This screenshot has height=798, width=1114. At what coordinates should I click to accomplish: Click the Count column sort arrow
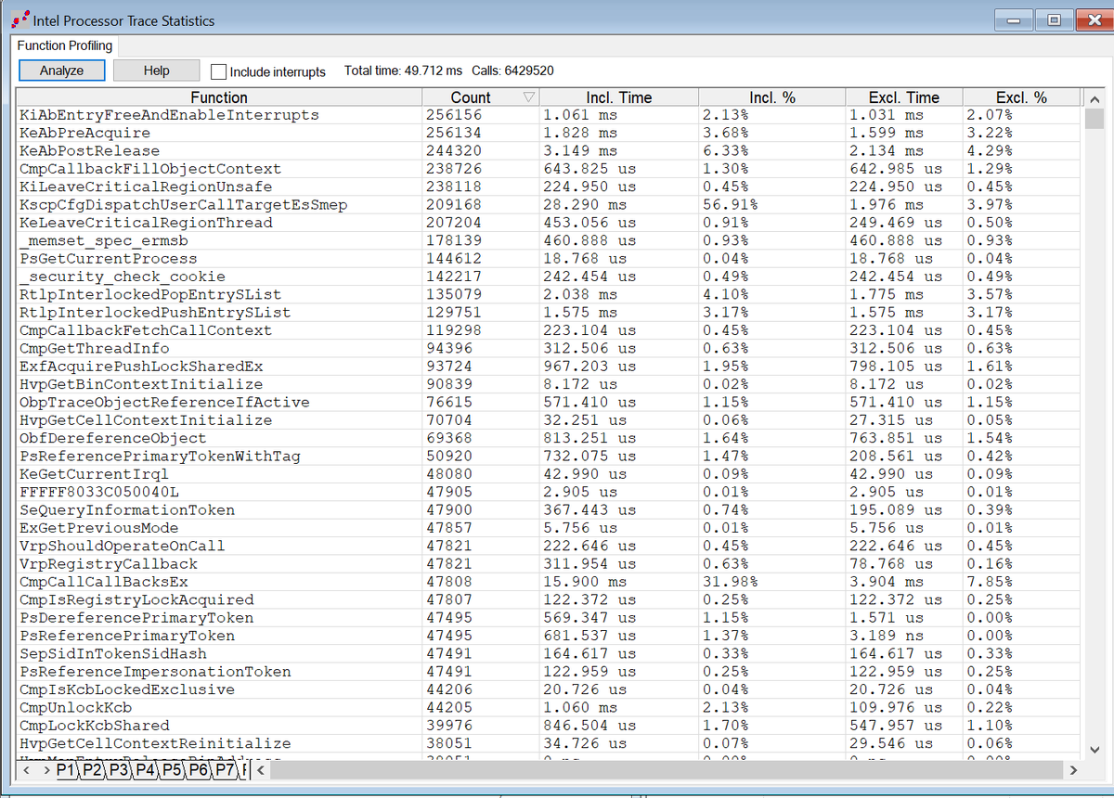[x=528, y=97]
